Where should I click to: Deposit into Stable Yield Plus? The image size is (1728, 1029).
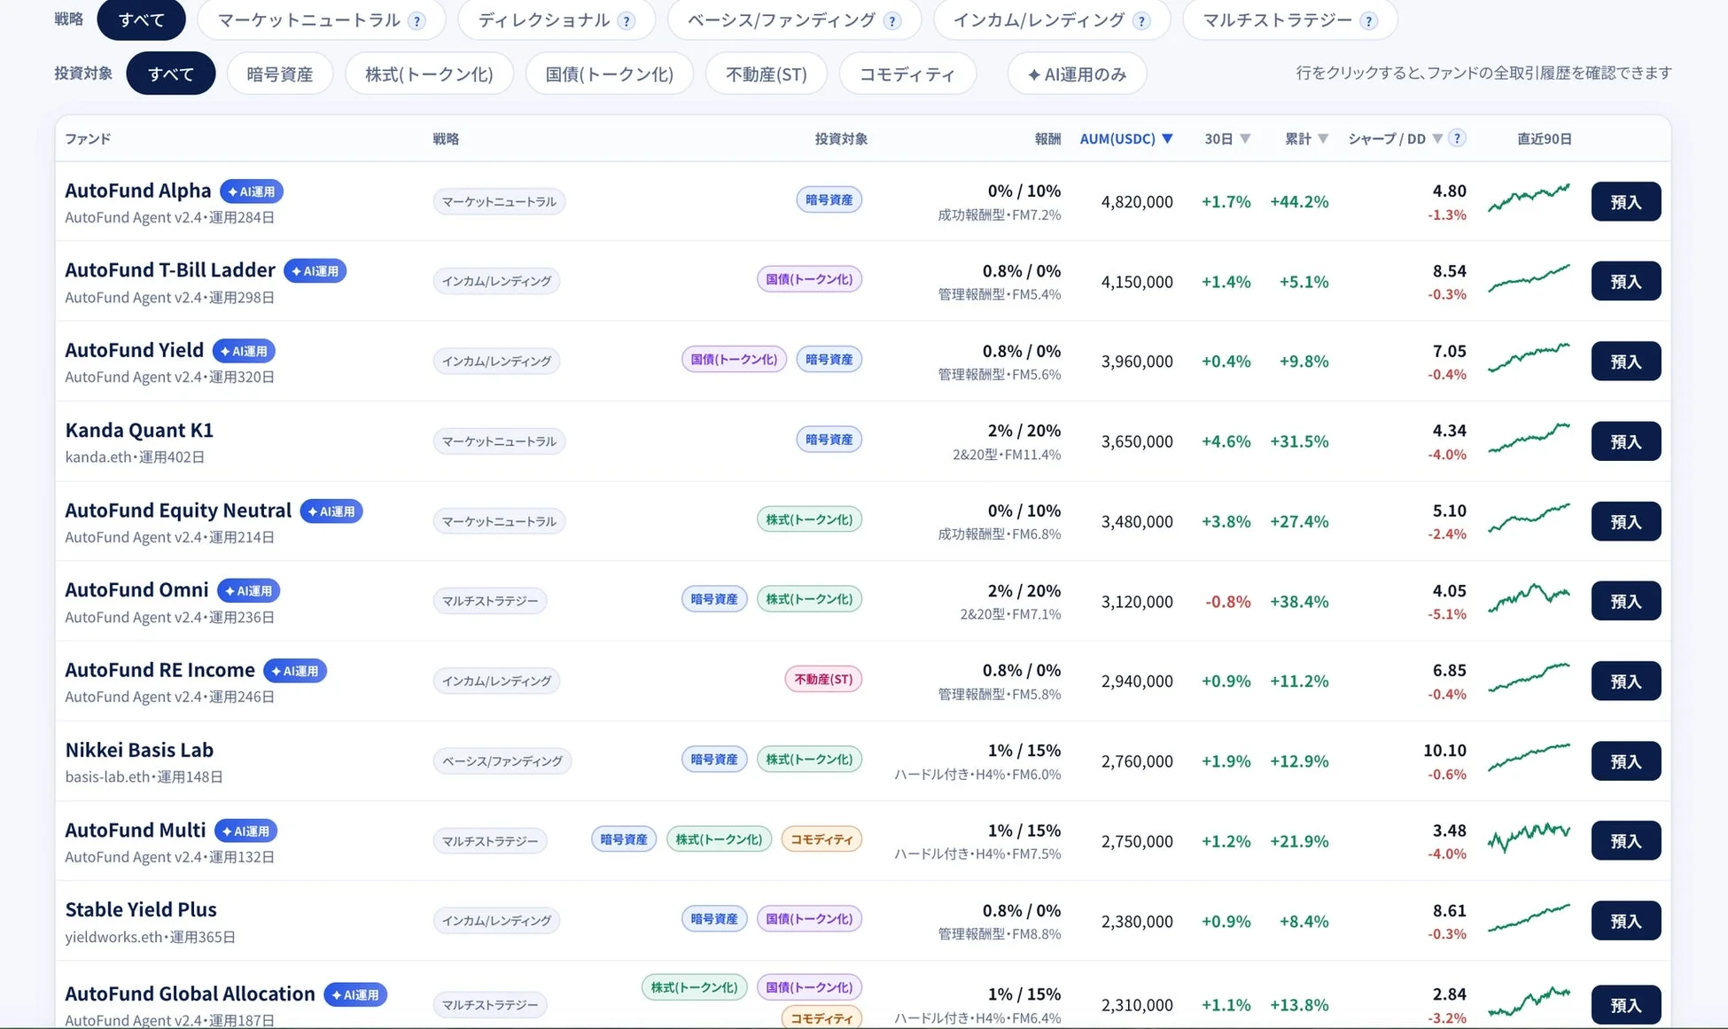pyautogui.click(x=1625, y=922)
